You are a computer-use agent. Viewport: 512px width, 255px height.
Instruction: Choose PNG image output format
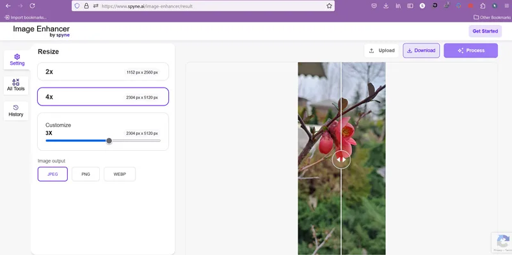point(86,174)
